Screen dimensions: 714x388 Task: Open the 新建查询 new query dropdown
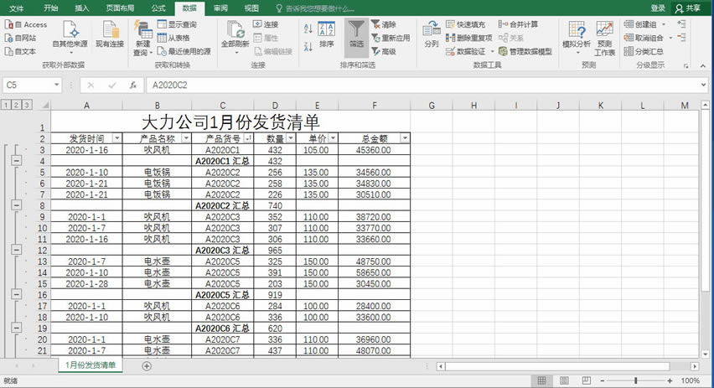[x=143, y=39]
